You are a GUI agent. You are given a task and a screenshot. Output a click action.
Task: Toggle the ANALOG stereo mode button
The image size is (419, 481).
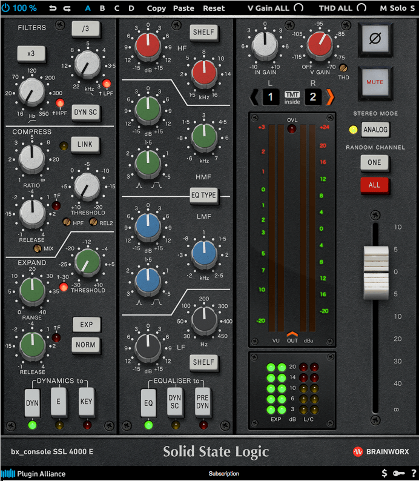click(374, 129)
